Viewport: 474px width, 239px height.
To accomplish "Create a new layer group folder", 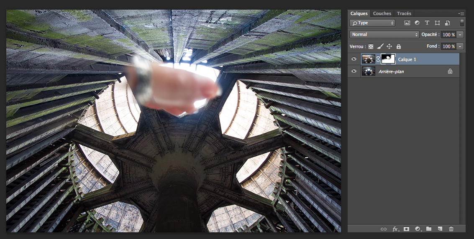I will (x=429, y=229).
